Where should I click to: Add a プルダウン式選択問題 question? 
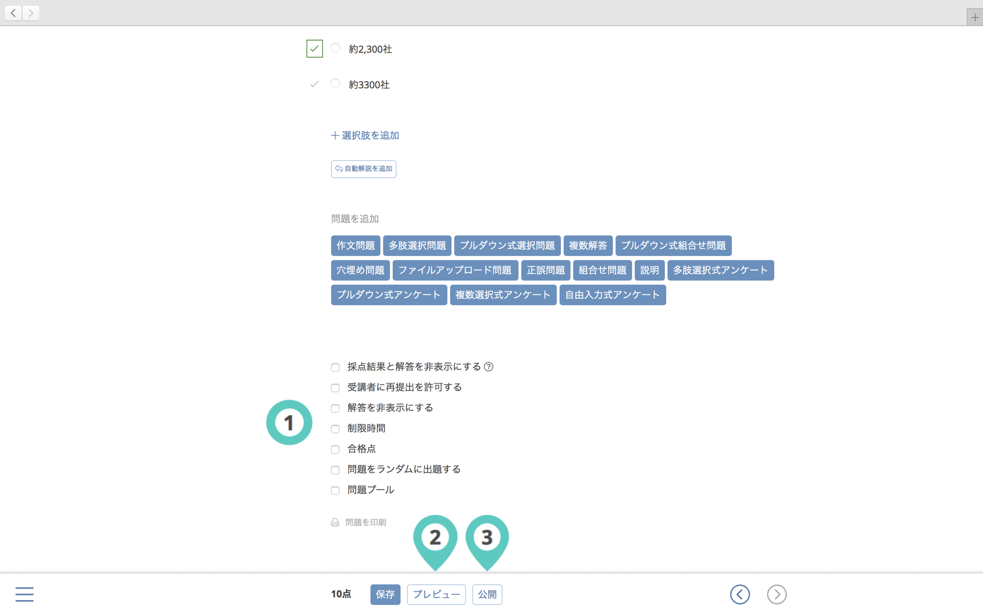pyautogui.click(x=507, y=245)
